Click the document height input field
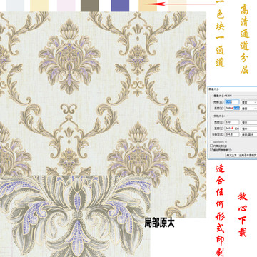Image resolution: width=257 pixels, height=257 pixels. pyautogui.click(x=232, y=128)
